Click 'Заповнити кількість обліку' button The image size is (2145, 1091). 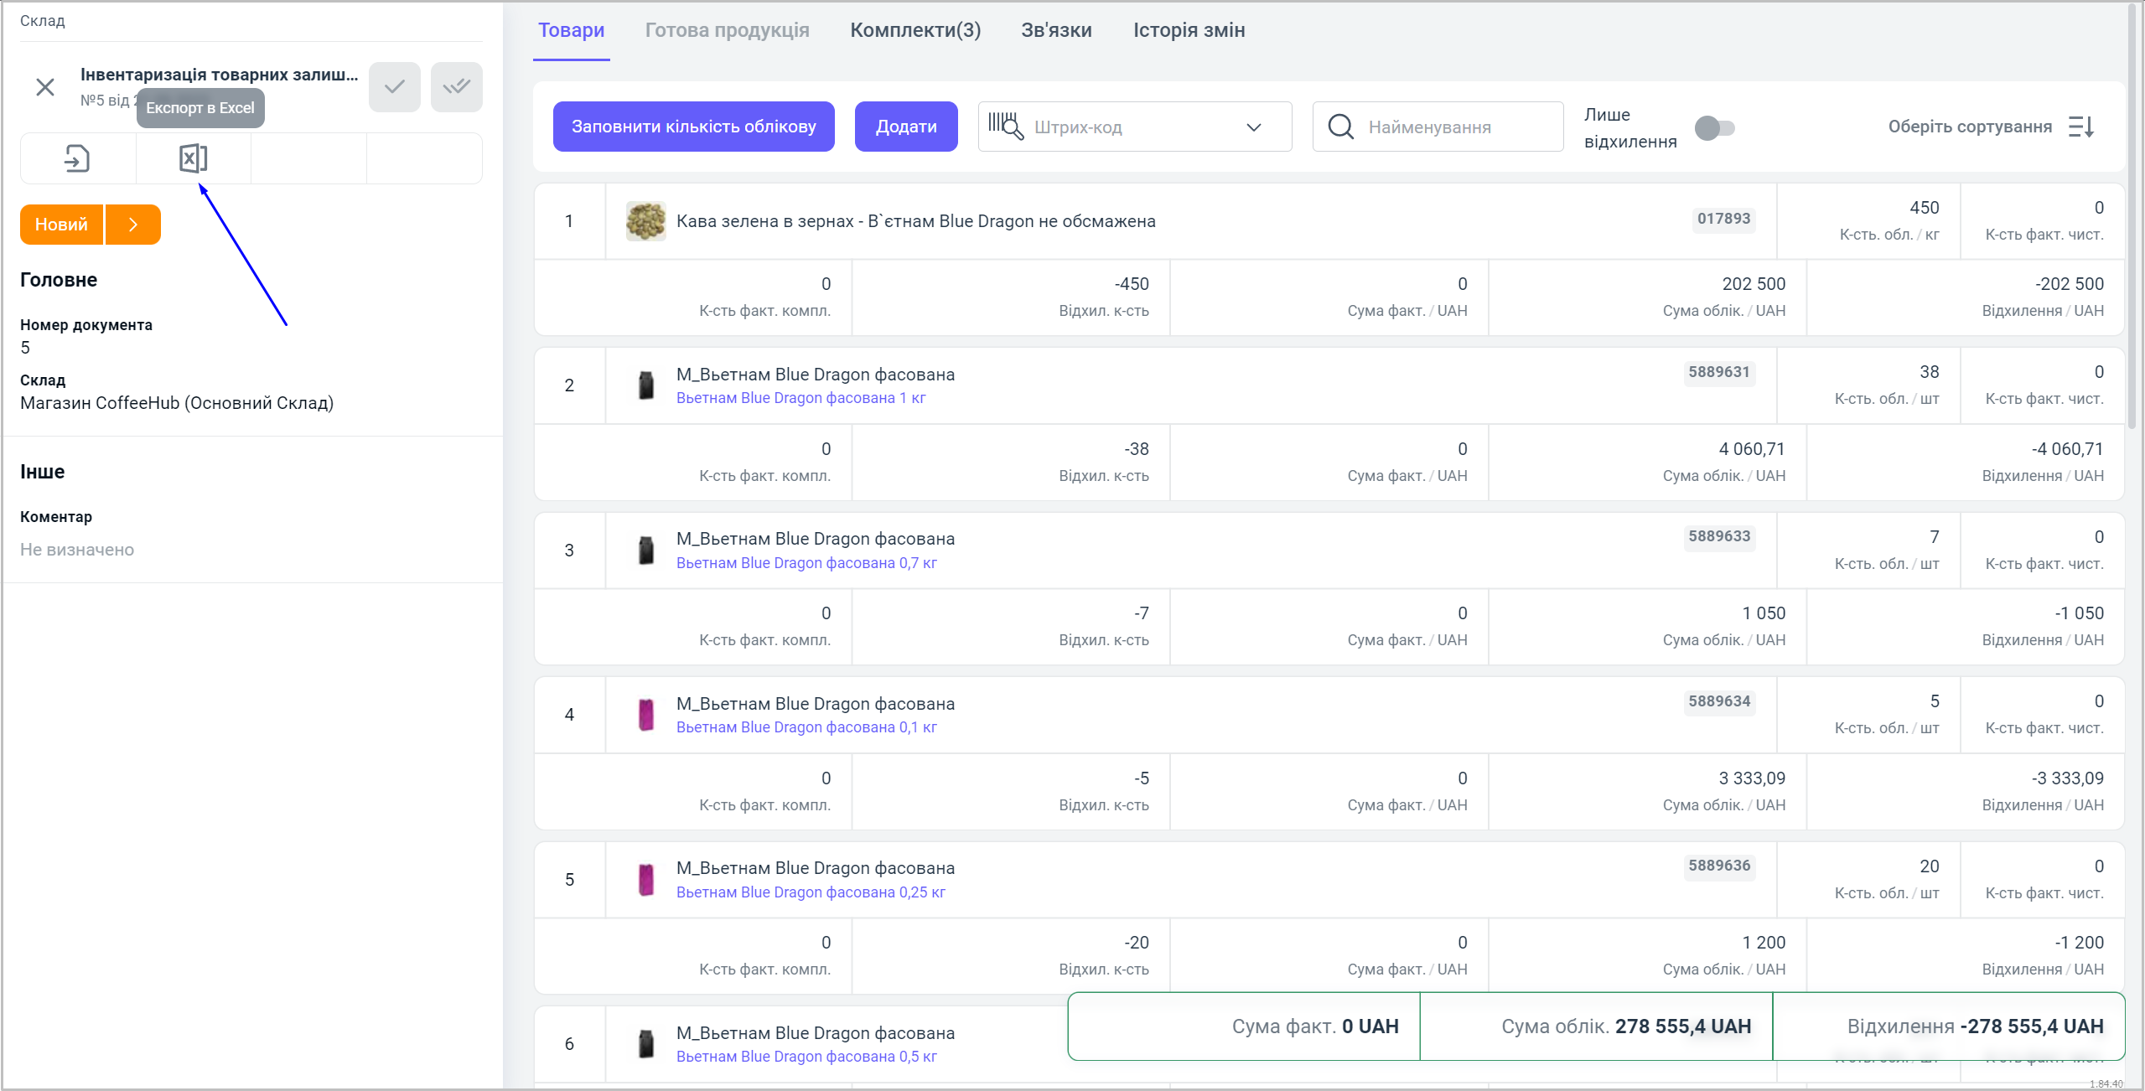point(693,127)
